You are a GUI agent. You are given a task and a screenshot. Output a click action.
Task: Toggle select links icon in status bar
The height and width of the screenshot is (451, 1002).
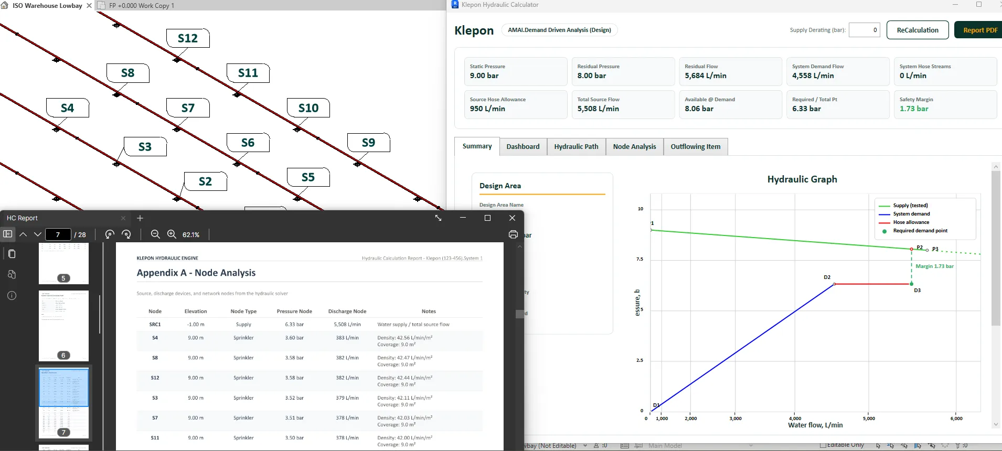878,446
